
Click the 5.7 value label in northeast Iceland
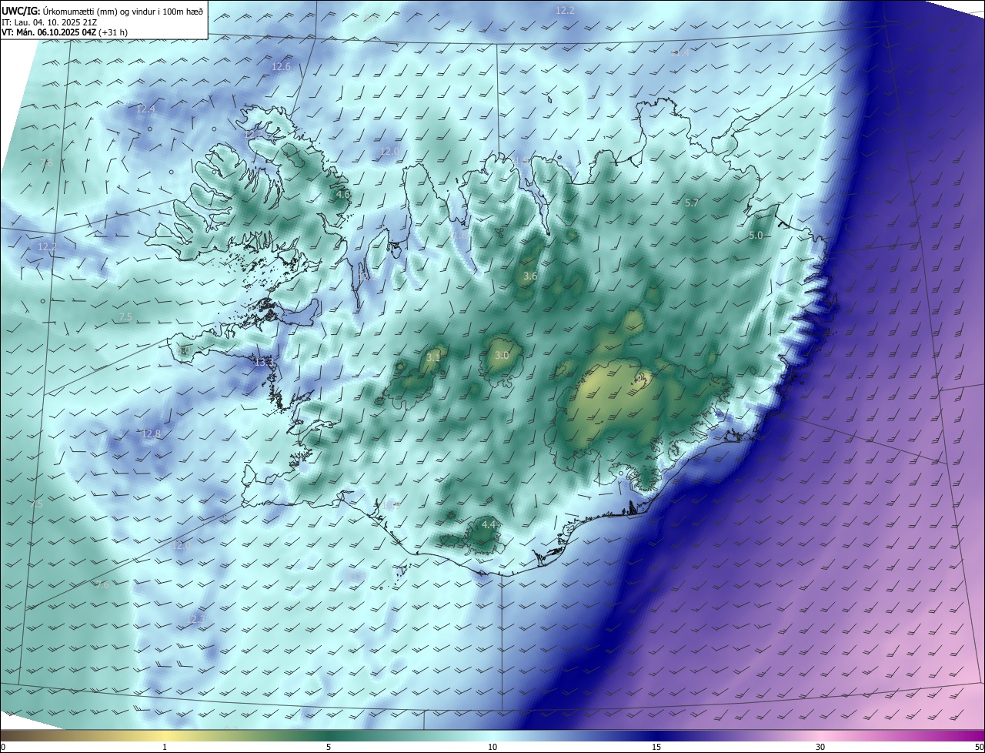click(x=691, y=203)
